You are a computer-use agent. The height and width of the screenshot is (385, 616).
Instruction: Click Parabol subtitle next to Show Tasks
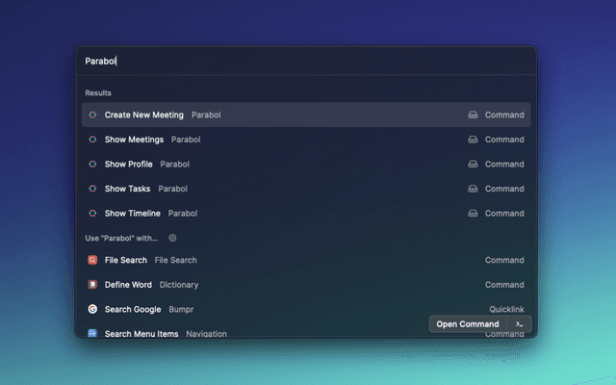click(173, 189)
